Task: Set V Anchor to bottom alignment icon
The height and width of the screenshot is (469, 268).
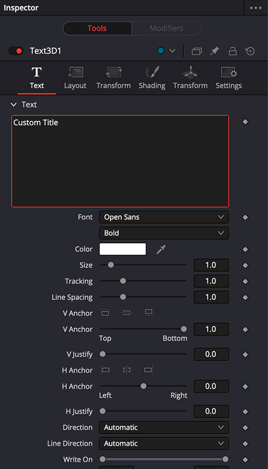Action: point(148,313)
